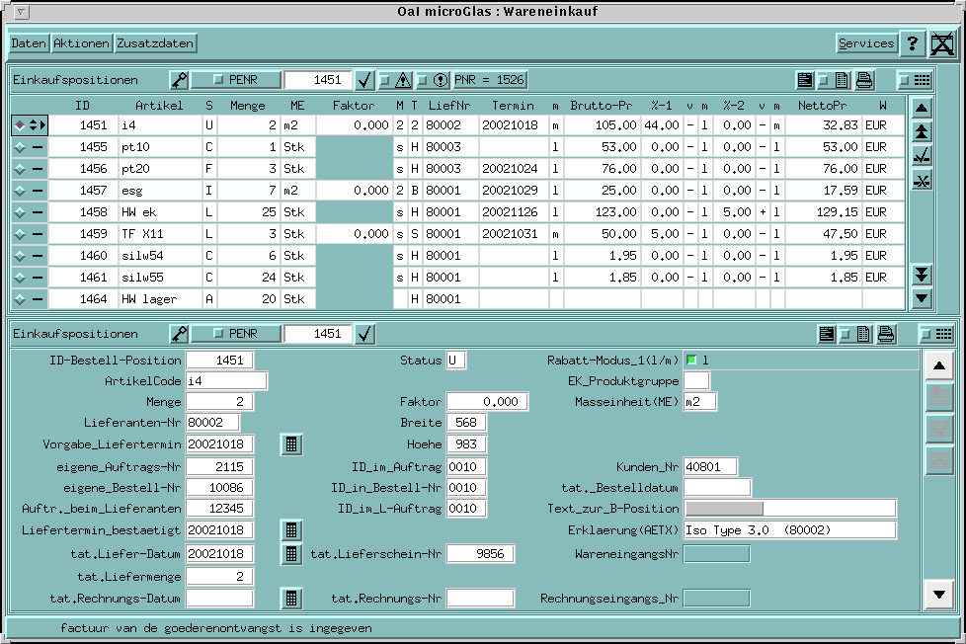Open the Daten menu

coord(29,43)
